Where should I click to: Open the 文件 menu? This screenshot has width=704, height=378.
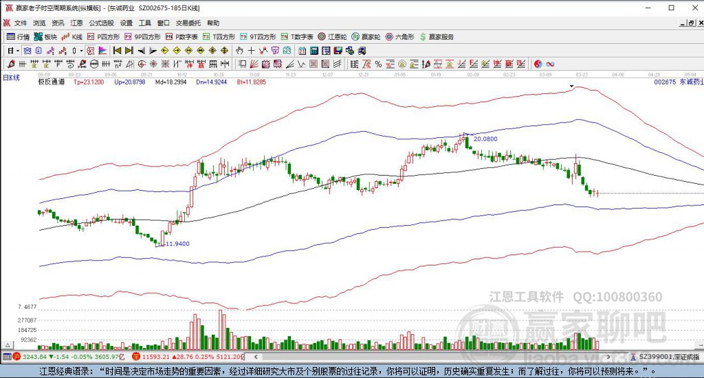coord(20,23)
